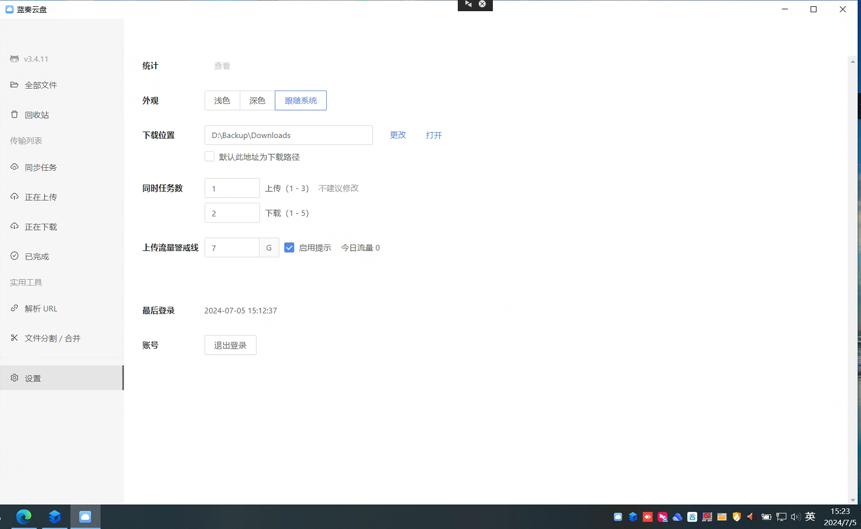This screenshot has width=861, height=529.
Task: Click the checkmark icon beside 已完成
Action: coord(14,256)
